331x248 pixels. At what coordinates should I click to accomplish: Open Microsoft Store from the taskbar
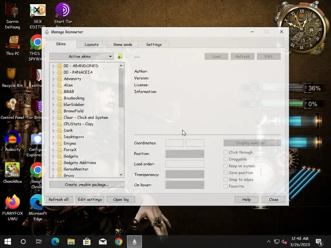[87, 242]
